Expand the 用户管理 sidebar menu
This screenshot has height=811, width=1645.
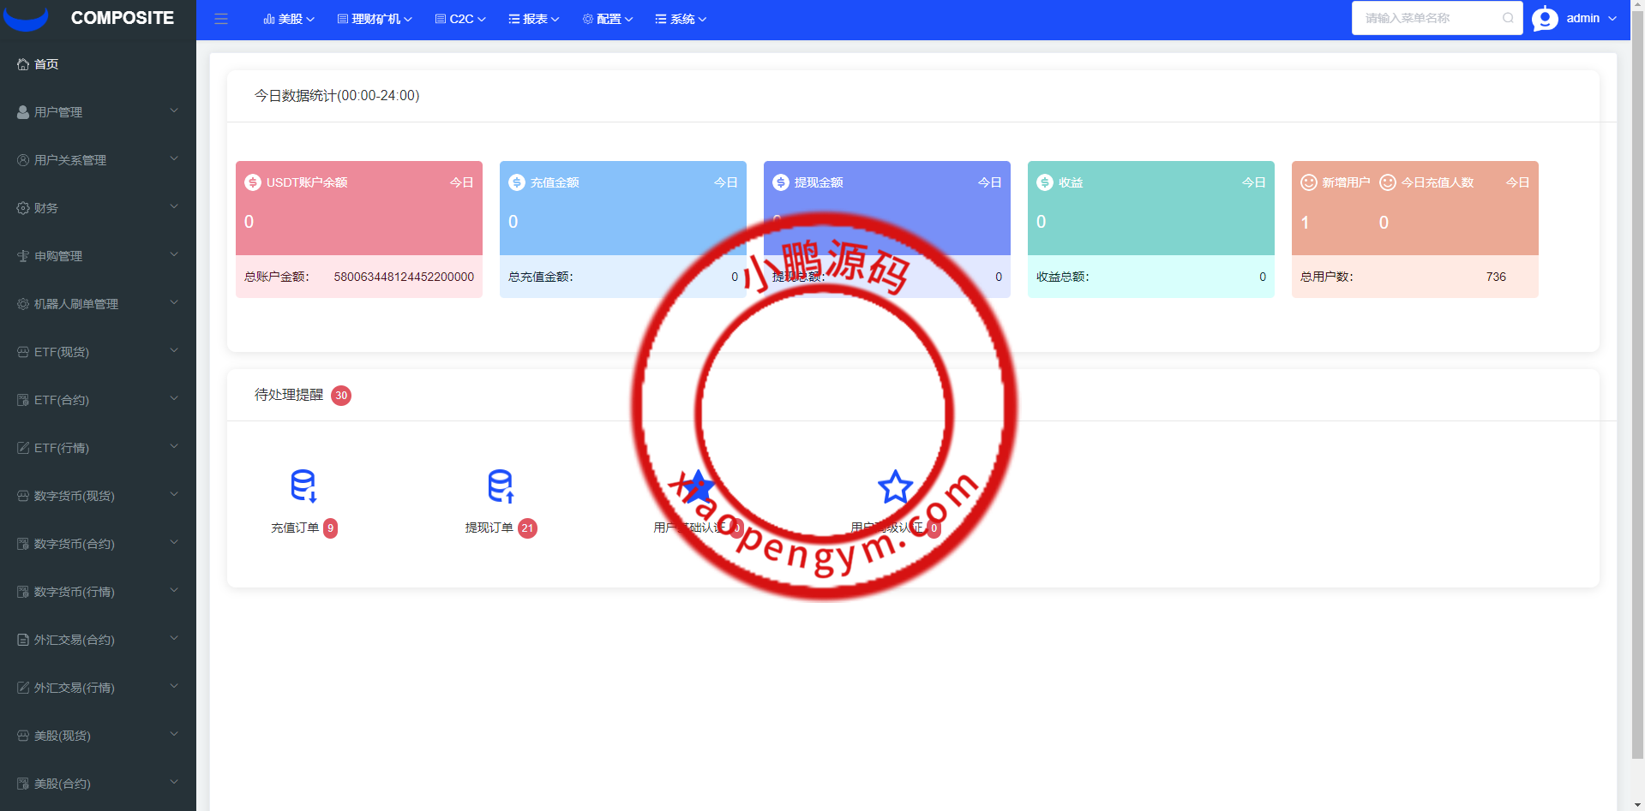click(98, 112)
